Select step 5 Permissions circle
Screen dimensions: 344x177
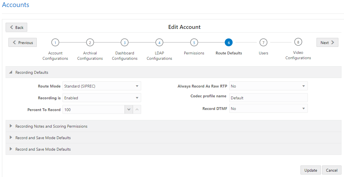194,42
